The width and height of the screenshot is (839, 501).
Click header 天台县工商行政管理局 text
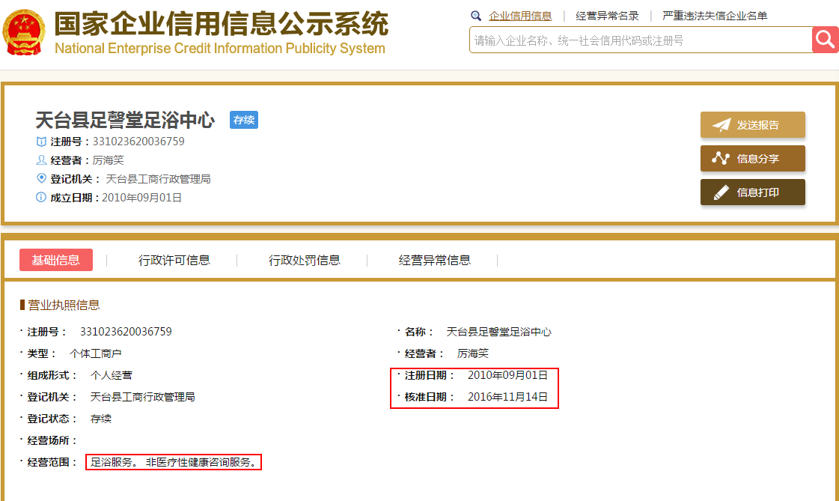pyautogui.click(x=159, y=179)
